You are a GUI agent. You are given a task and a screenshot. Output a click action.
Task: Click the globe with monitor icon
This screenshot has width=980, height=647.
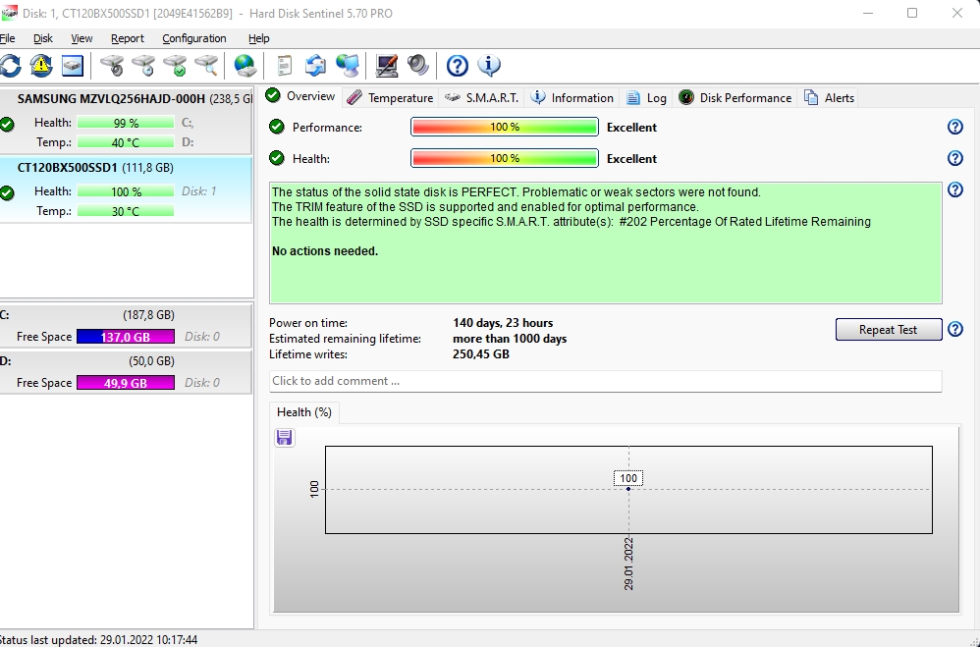[347, 65]
